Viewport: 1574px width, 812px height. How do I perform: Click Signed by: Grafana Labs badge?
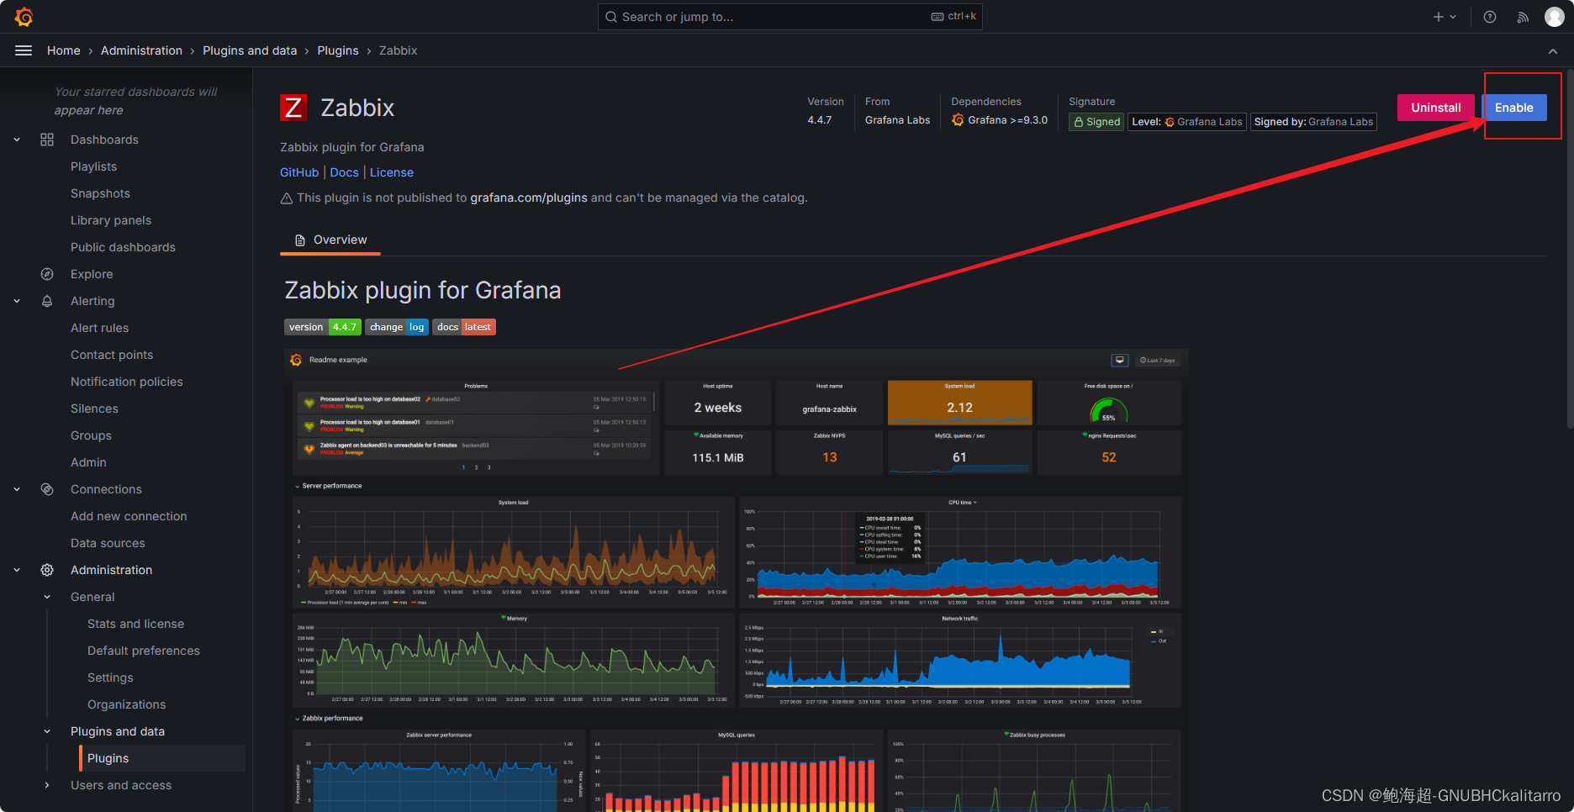tap(1313, 122)
